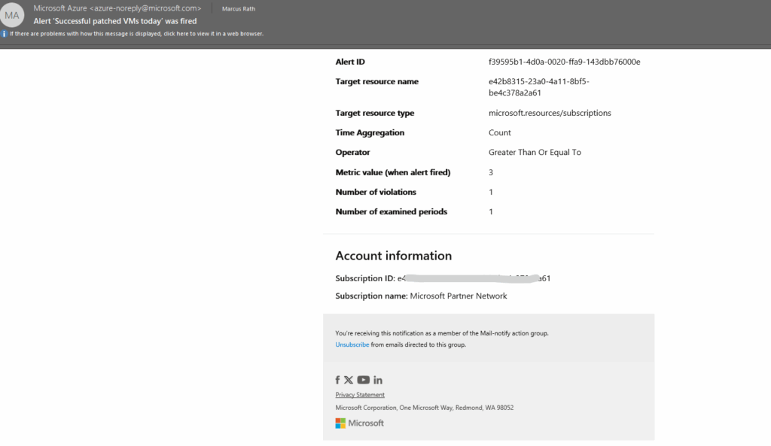Screen dimensions: 771x446
Task: Click the Time Aggregation label
Action: [x=370, y=132]
